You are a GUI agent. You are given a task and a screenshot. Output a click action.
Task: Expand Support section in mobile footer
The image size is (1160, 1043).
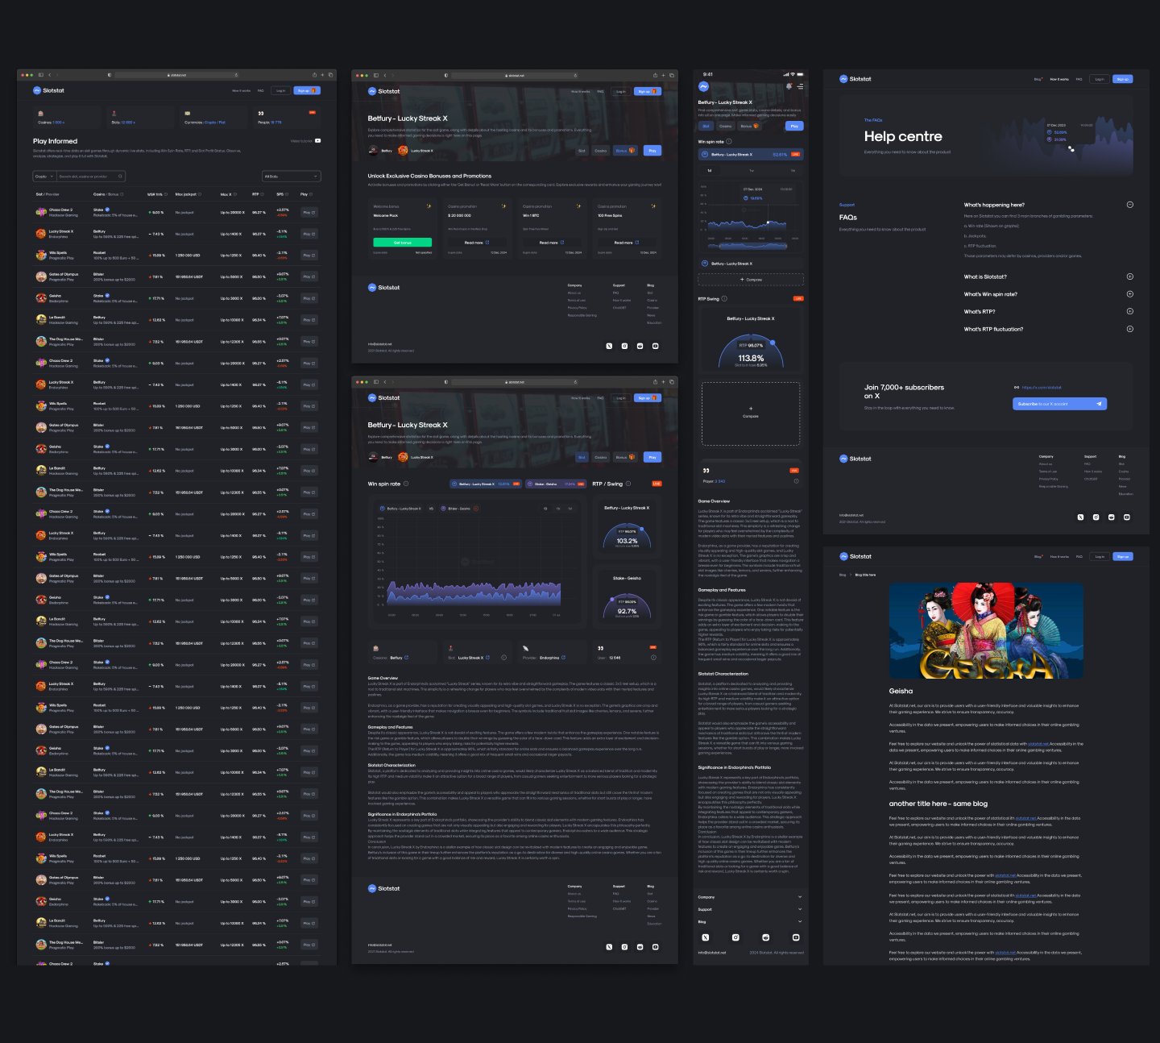[751, 909]
